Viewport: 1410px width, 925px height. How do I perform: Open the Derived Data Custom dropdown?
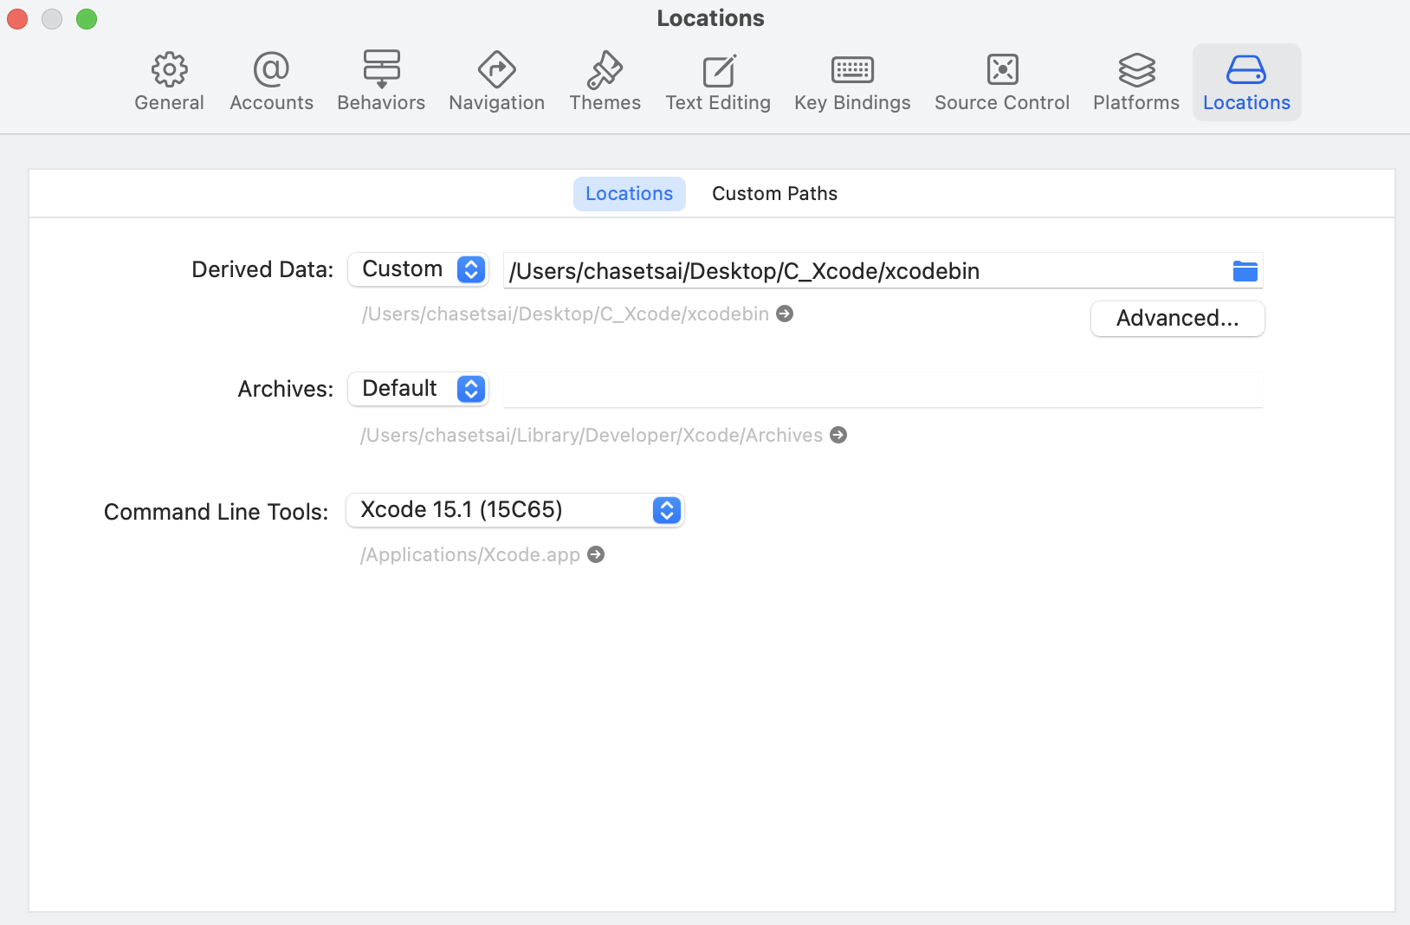pyautogui.click(x=418, y=269)
